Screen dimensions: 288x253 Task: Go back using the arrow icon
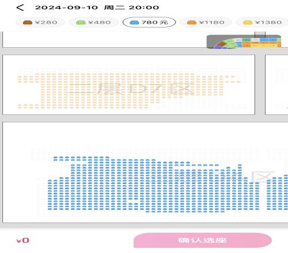point(20,7)
